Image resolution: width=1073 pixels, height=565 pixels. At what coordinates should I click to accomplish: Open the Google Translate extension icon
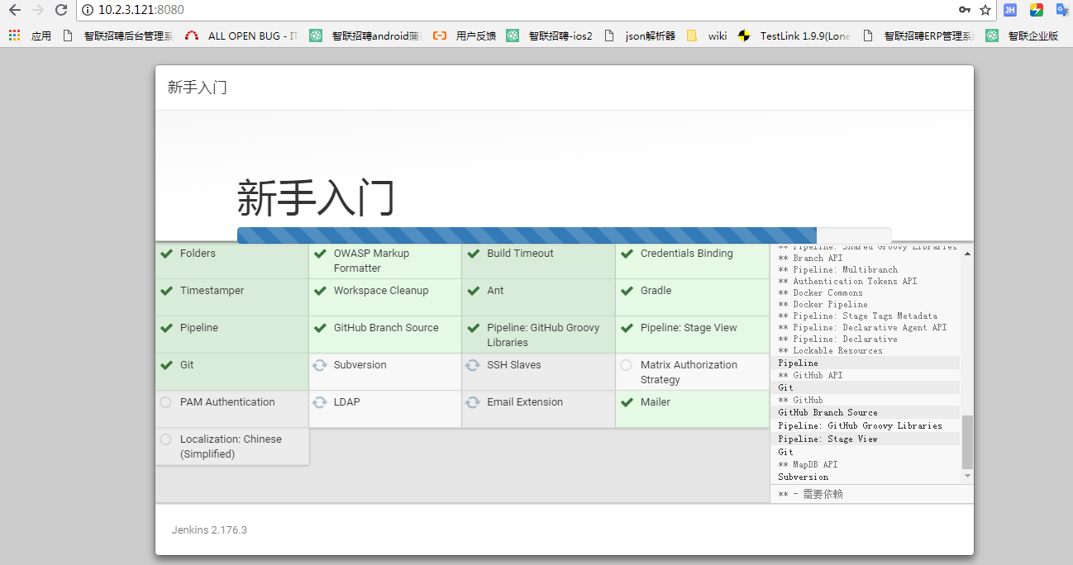pos(1062,10)
